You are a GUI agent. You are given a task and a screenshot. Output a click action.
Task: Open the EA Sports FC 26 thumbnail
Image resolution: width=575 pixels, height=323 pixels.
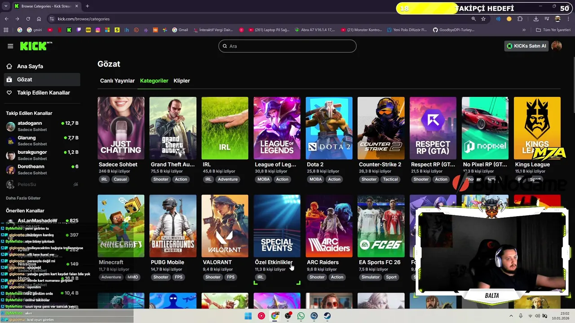pos(381,226)
